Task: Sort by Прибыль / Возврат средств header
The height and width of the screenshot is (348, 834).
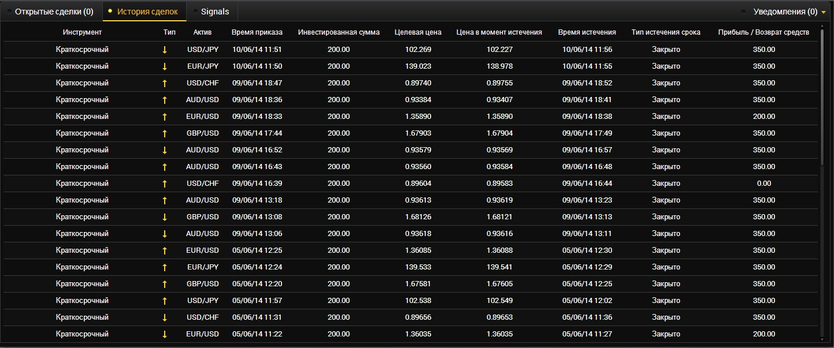Action: click(763, 32)
